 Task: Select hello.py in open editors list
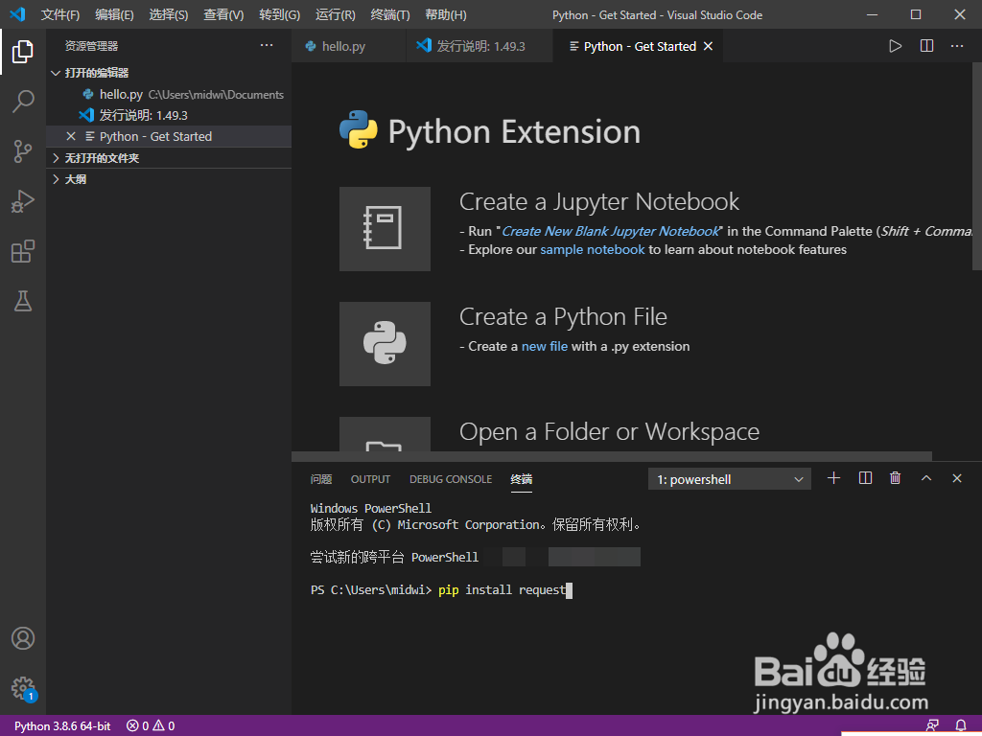pyautogui.click(x=169, y=94)
